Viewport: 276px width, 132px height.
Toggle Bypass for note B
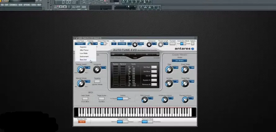[x=116, y=86]
